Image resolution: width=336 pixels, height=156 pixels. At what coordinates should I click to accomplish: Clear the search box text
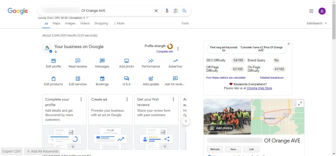point(156,11)
